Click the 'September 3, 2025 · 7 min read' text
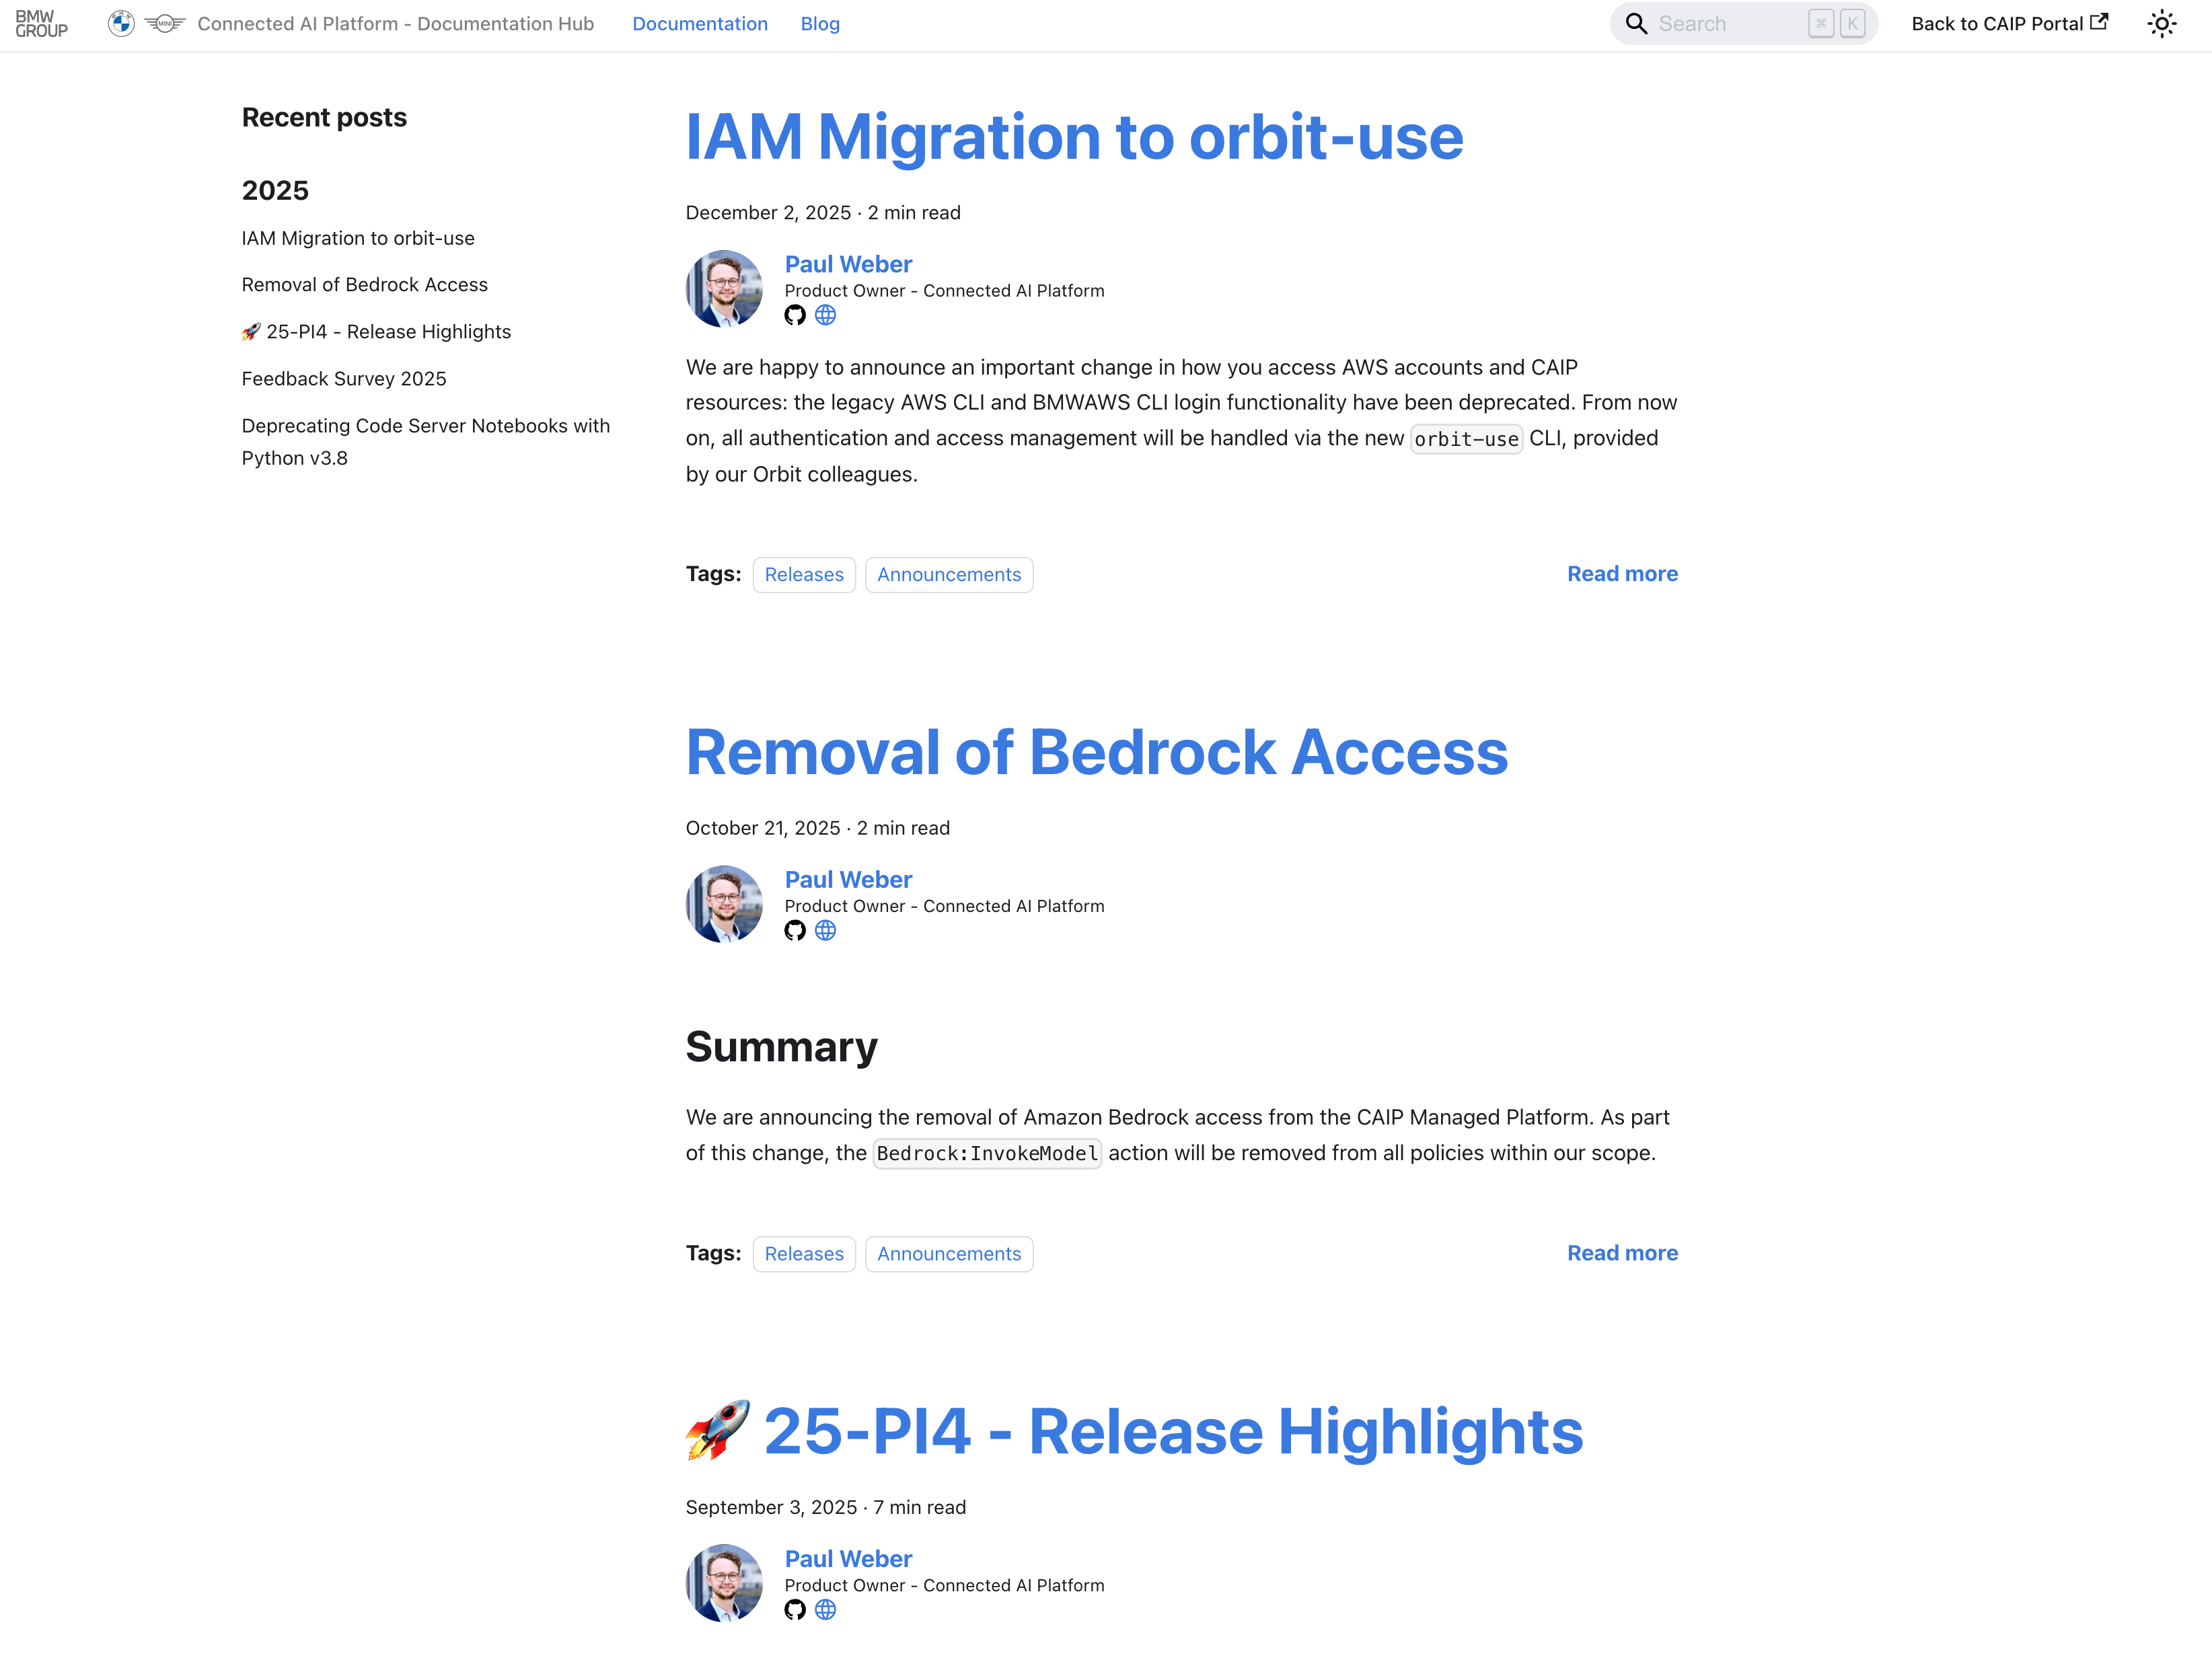 (x=826, y=1507)
